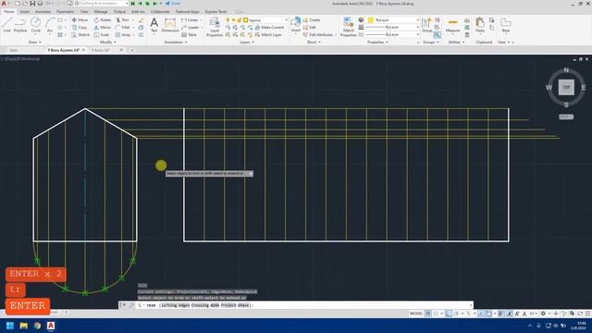The image size is (592, 333).
Task: Open the ByLayer color dropdown
Action: (x=394, y=20)
